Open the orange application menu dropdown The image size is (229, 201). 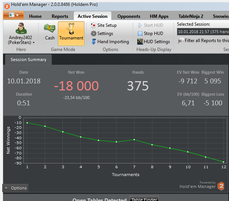(13, 16)
